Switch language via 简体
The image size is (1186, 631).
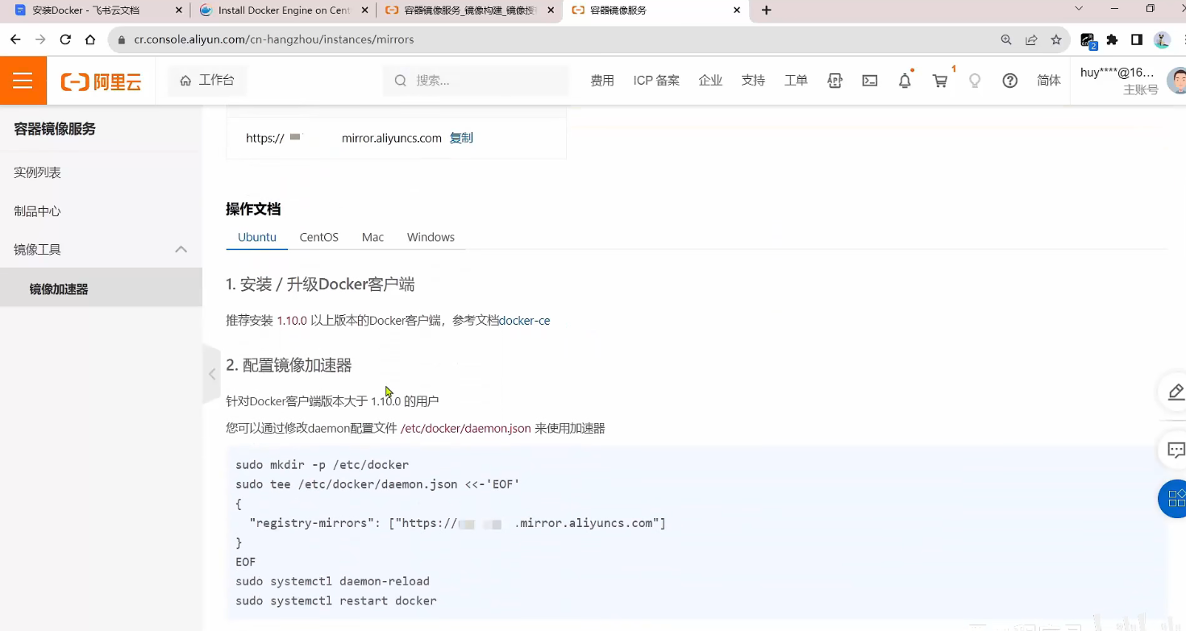click(1049, 81)
